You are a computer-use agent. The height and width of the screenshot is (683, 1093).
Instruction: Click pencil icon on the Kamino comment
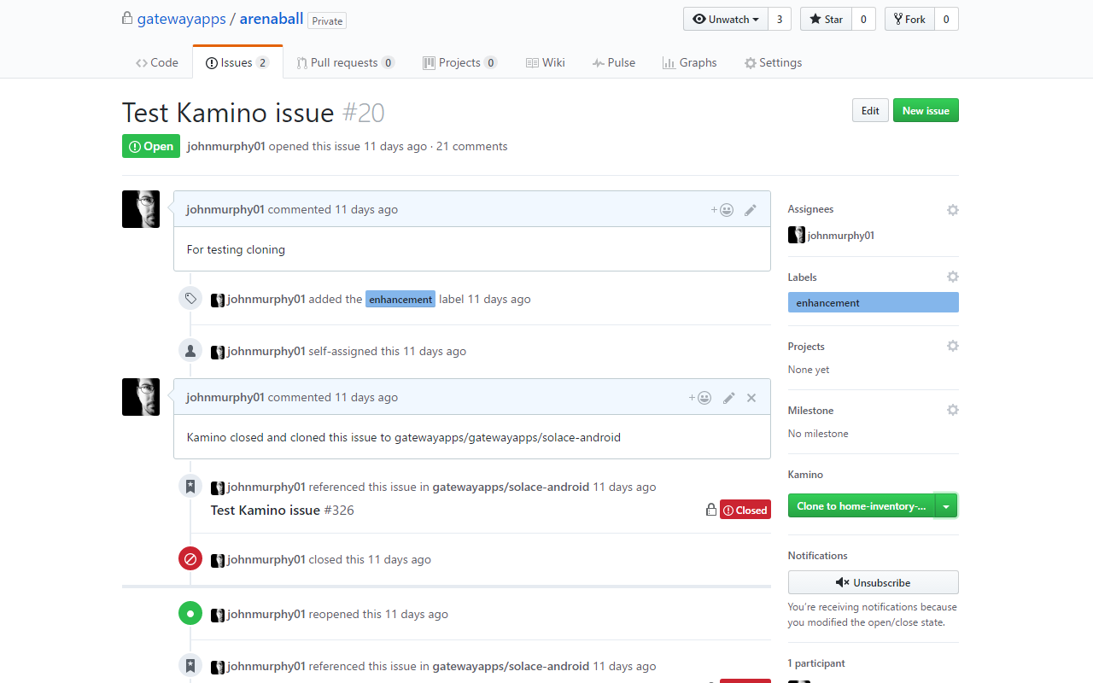[x=728, y=398]
